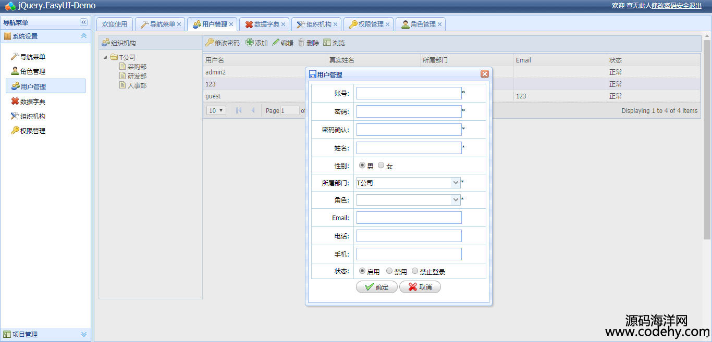712x342 pixels.
Task: Click the 编辑 (edit) pencil icon
Action: (x=276, y=43)
